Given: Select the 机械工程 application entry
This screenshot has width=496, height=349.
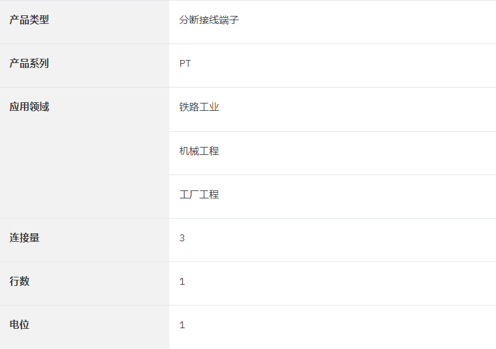Looking at the screenshot, I should (199, 151).
